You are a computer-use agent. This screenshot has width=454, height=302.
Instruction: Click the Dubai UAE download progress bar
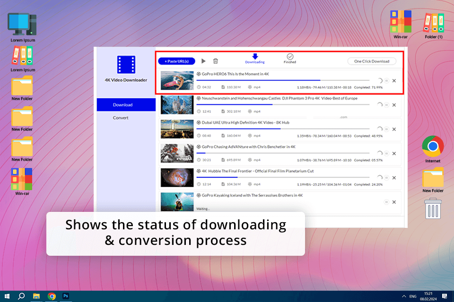(283, 129)
